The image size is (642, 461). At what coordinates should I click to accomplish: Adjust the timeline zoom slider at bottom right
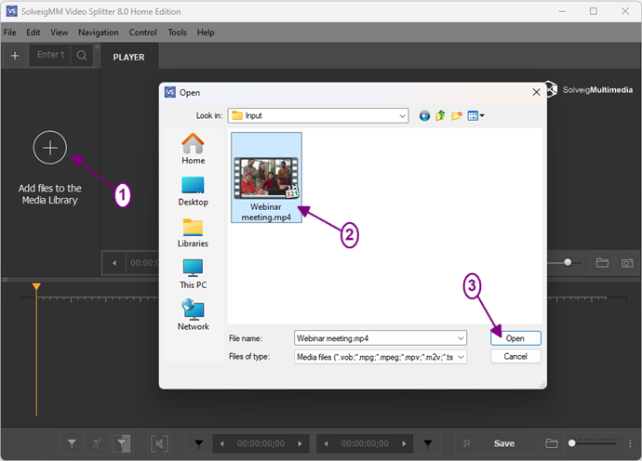click(x=572, y=443)
